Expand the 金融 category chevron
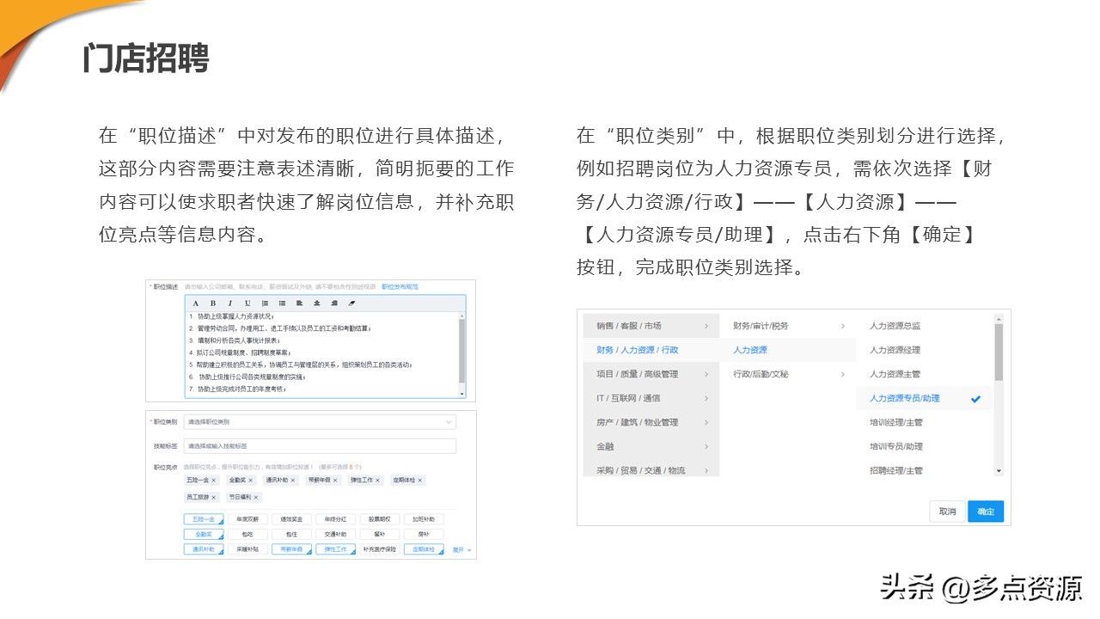This screenshot has width=1100, height=619. (x=706, y=447)
